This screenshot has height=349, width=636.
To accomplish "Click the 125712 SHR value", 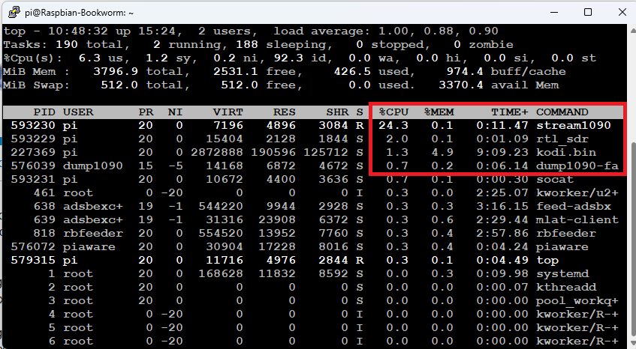I will point(326,153).
